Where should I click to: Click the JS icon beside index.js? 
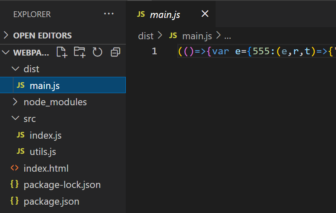[20, 135]
